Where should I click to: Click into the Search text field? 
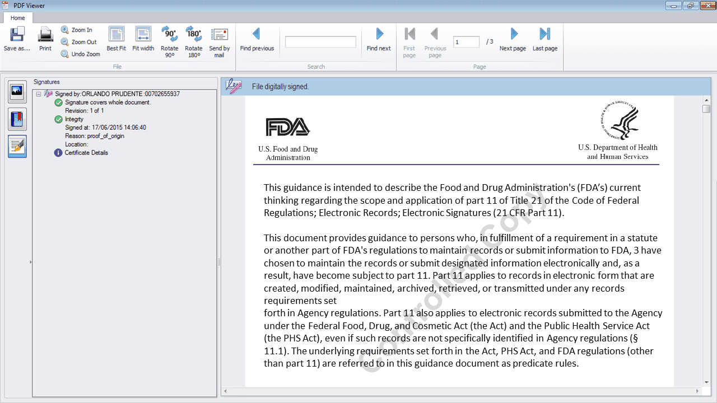point(320,42)
